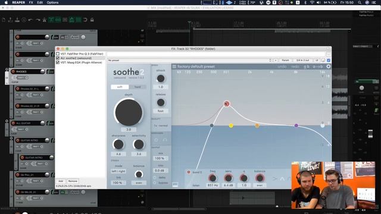381x214 pixels.
Task: Open quality 1x normal dropdown
Action: pos(161,125)
